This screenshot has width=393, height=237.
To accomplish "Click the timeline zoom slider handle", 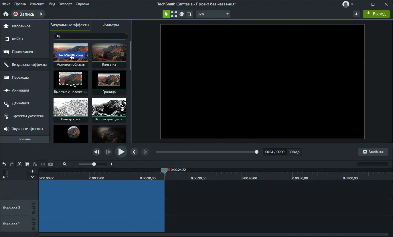I will [x=94, y=164].
